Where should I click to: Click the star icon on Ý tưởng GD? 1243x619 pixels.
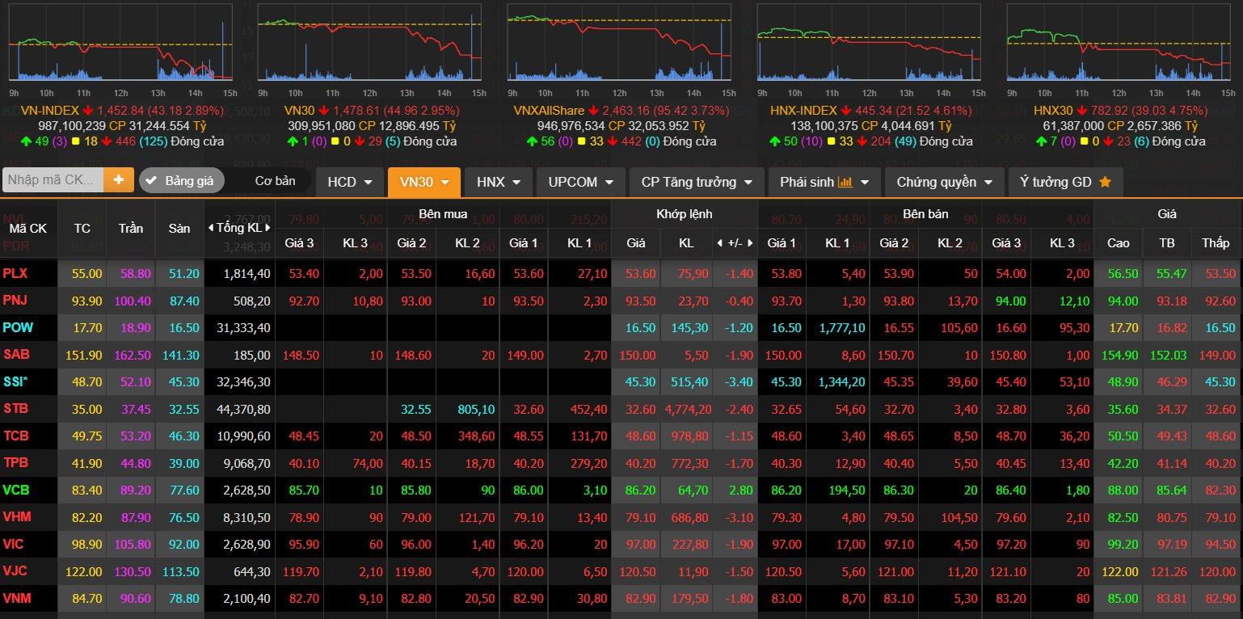click(x=1105, y=183)
